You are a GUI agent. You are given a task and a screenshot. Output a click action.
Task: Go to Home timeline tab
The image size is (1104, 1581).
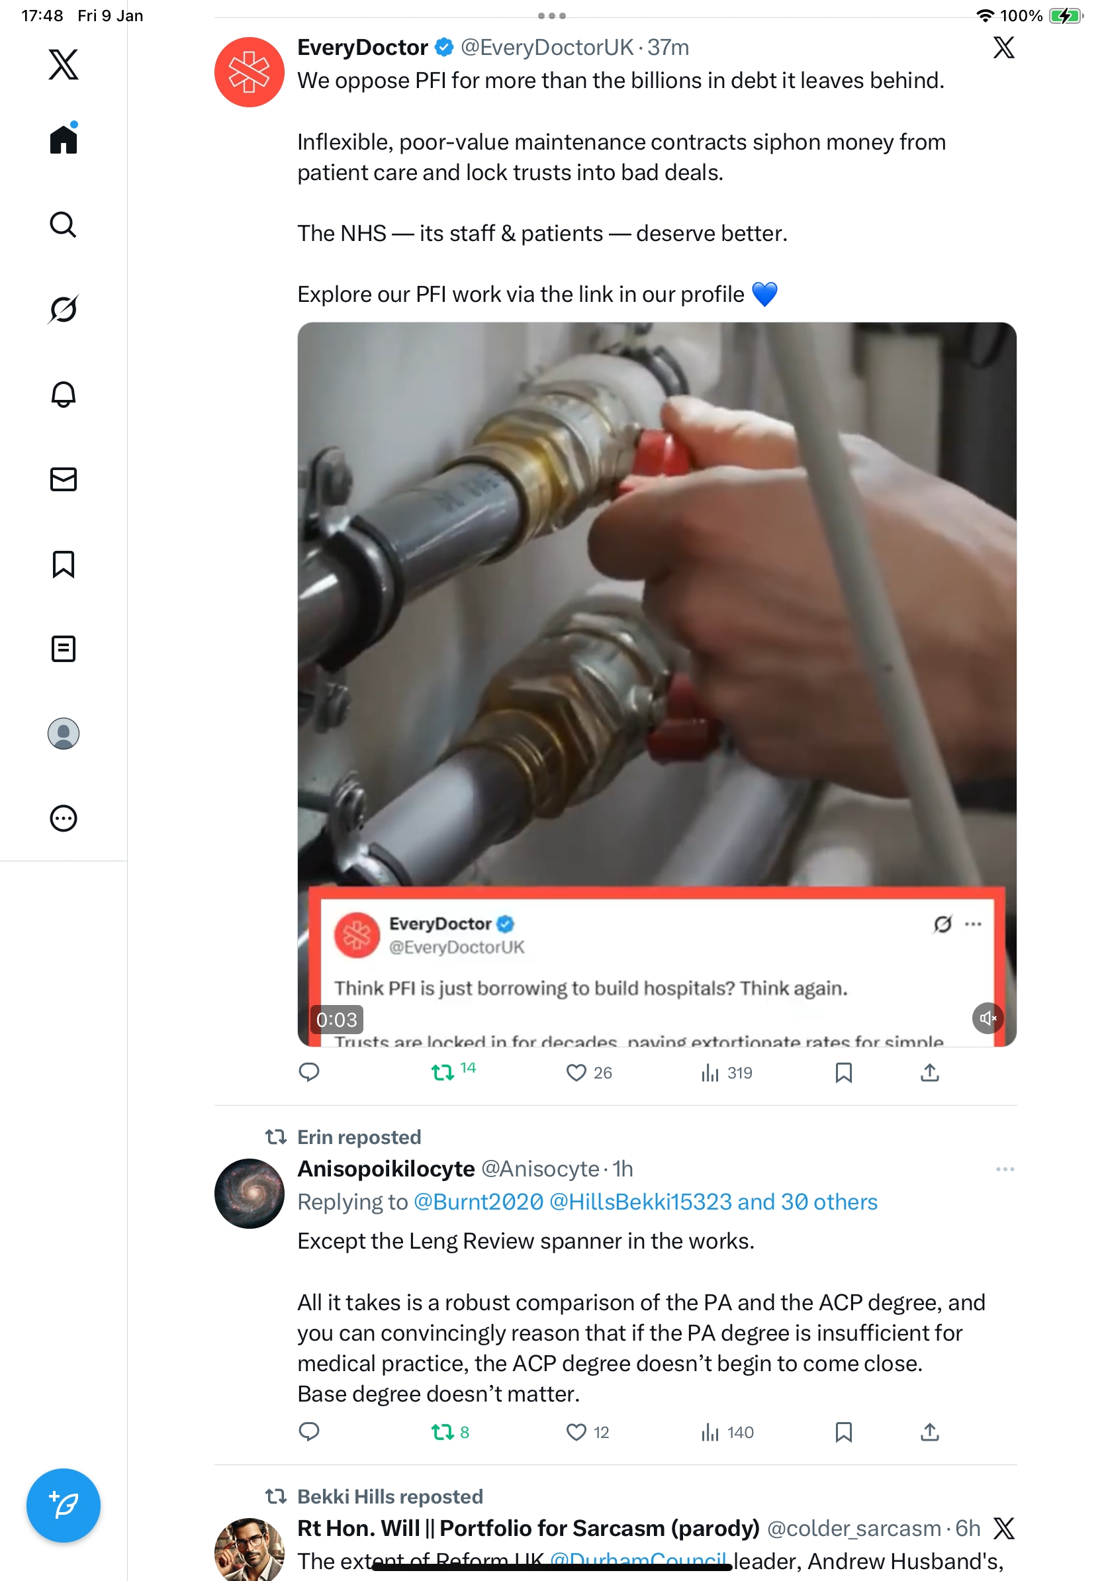pyautogui.click(x=64, y=139)
